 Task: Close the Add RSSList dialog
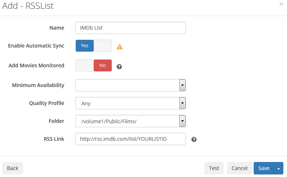(281, 4)
